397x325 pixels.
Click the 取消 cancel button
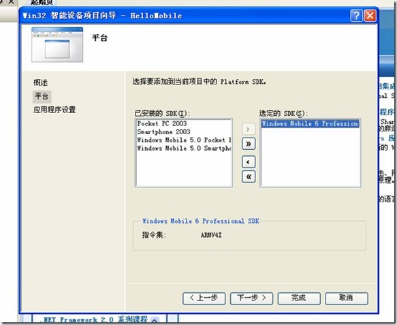pos(347,298)
